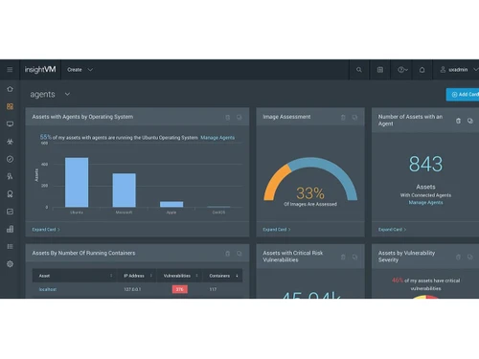Click the Add Card button
Image resolution: width=479 pixels, height=359 pixels.
click(463, 95)
